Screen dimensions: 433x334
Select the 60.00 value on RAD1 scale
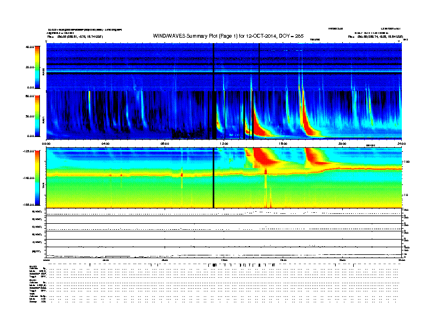(30, 96)
